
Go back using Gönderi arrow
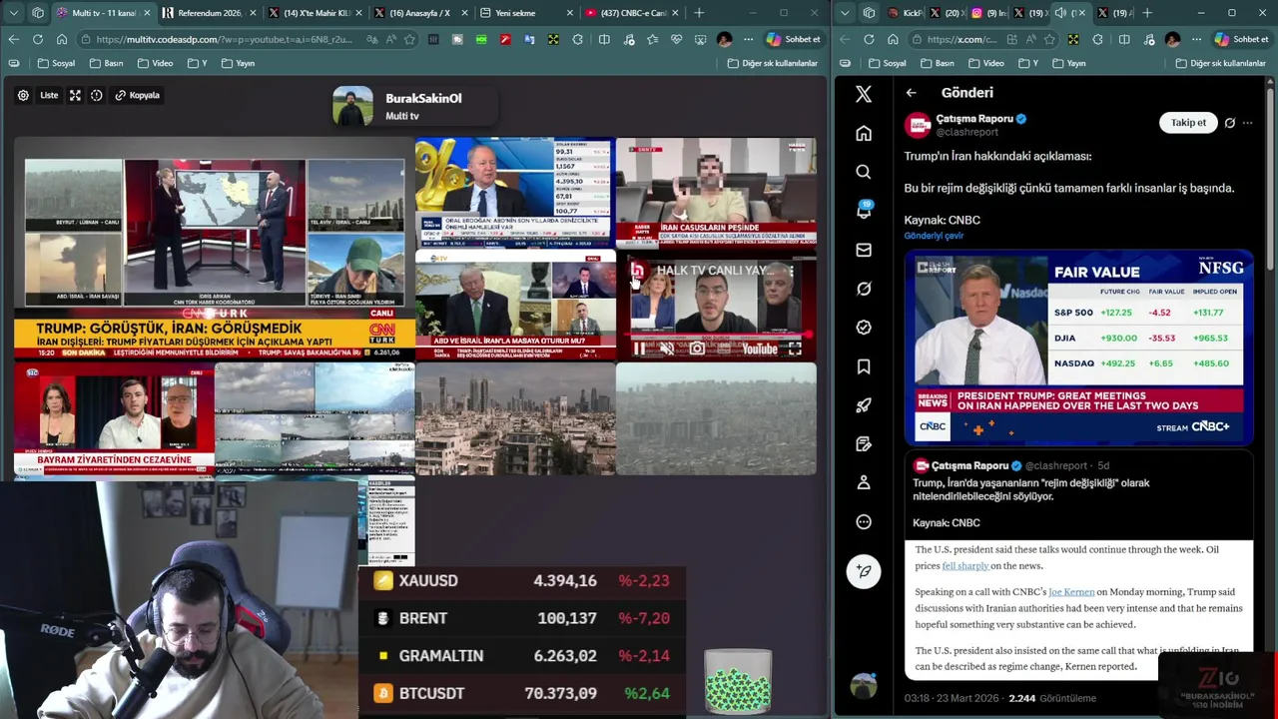click(x=911, y=93)
